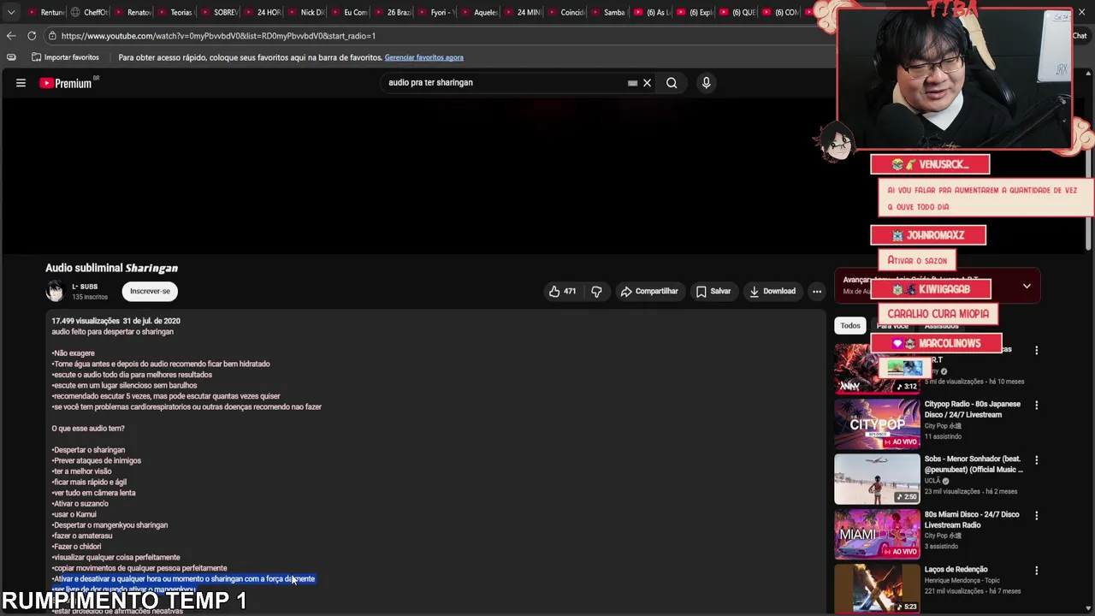This screenshot has width=1095, height=616.
Task: Open the UCLÃ channel link
Action: coord(932,481)
